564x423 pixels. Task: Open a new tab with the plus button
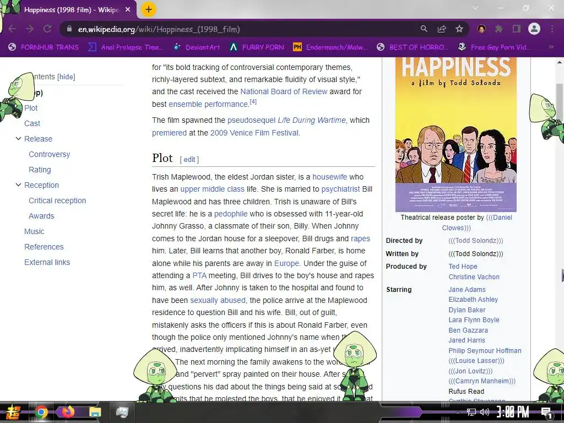[148, 10]
